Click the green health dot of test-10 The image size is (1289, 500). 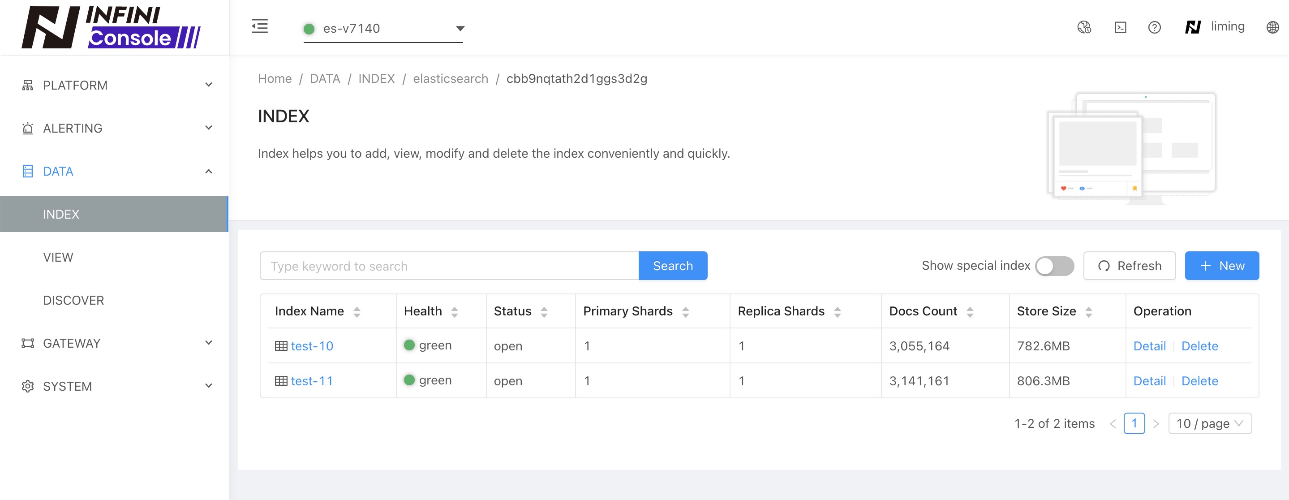pyautogui.click(x=409, y=345)
